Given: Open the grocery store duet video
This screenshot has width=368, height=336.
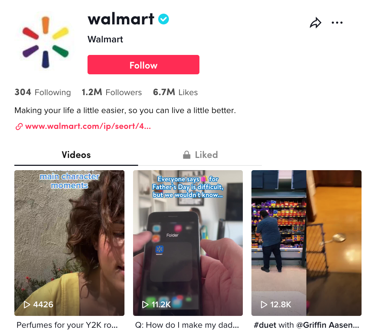Looking at the screenshot, I should 306,243.
